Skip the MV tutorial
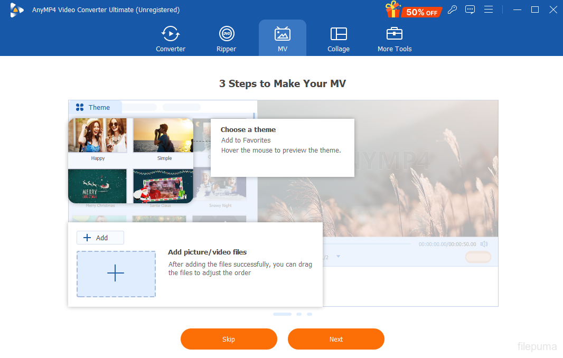 (229, 339)
